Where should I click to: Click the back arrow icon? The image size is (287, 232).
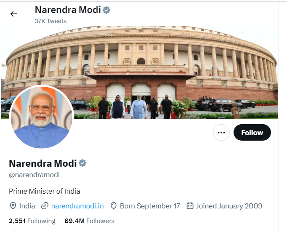click(x=13, y=14)
